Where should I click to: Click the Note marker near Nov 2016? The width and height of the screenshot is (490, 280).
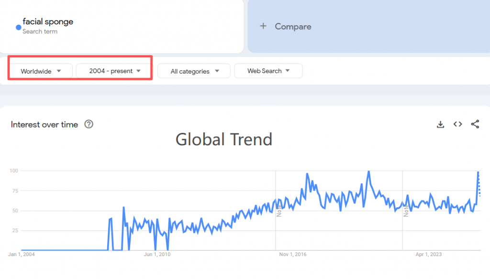[279, 211]
